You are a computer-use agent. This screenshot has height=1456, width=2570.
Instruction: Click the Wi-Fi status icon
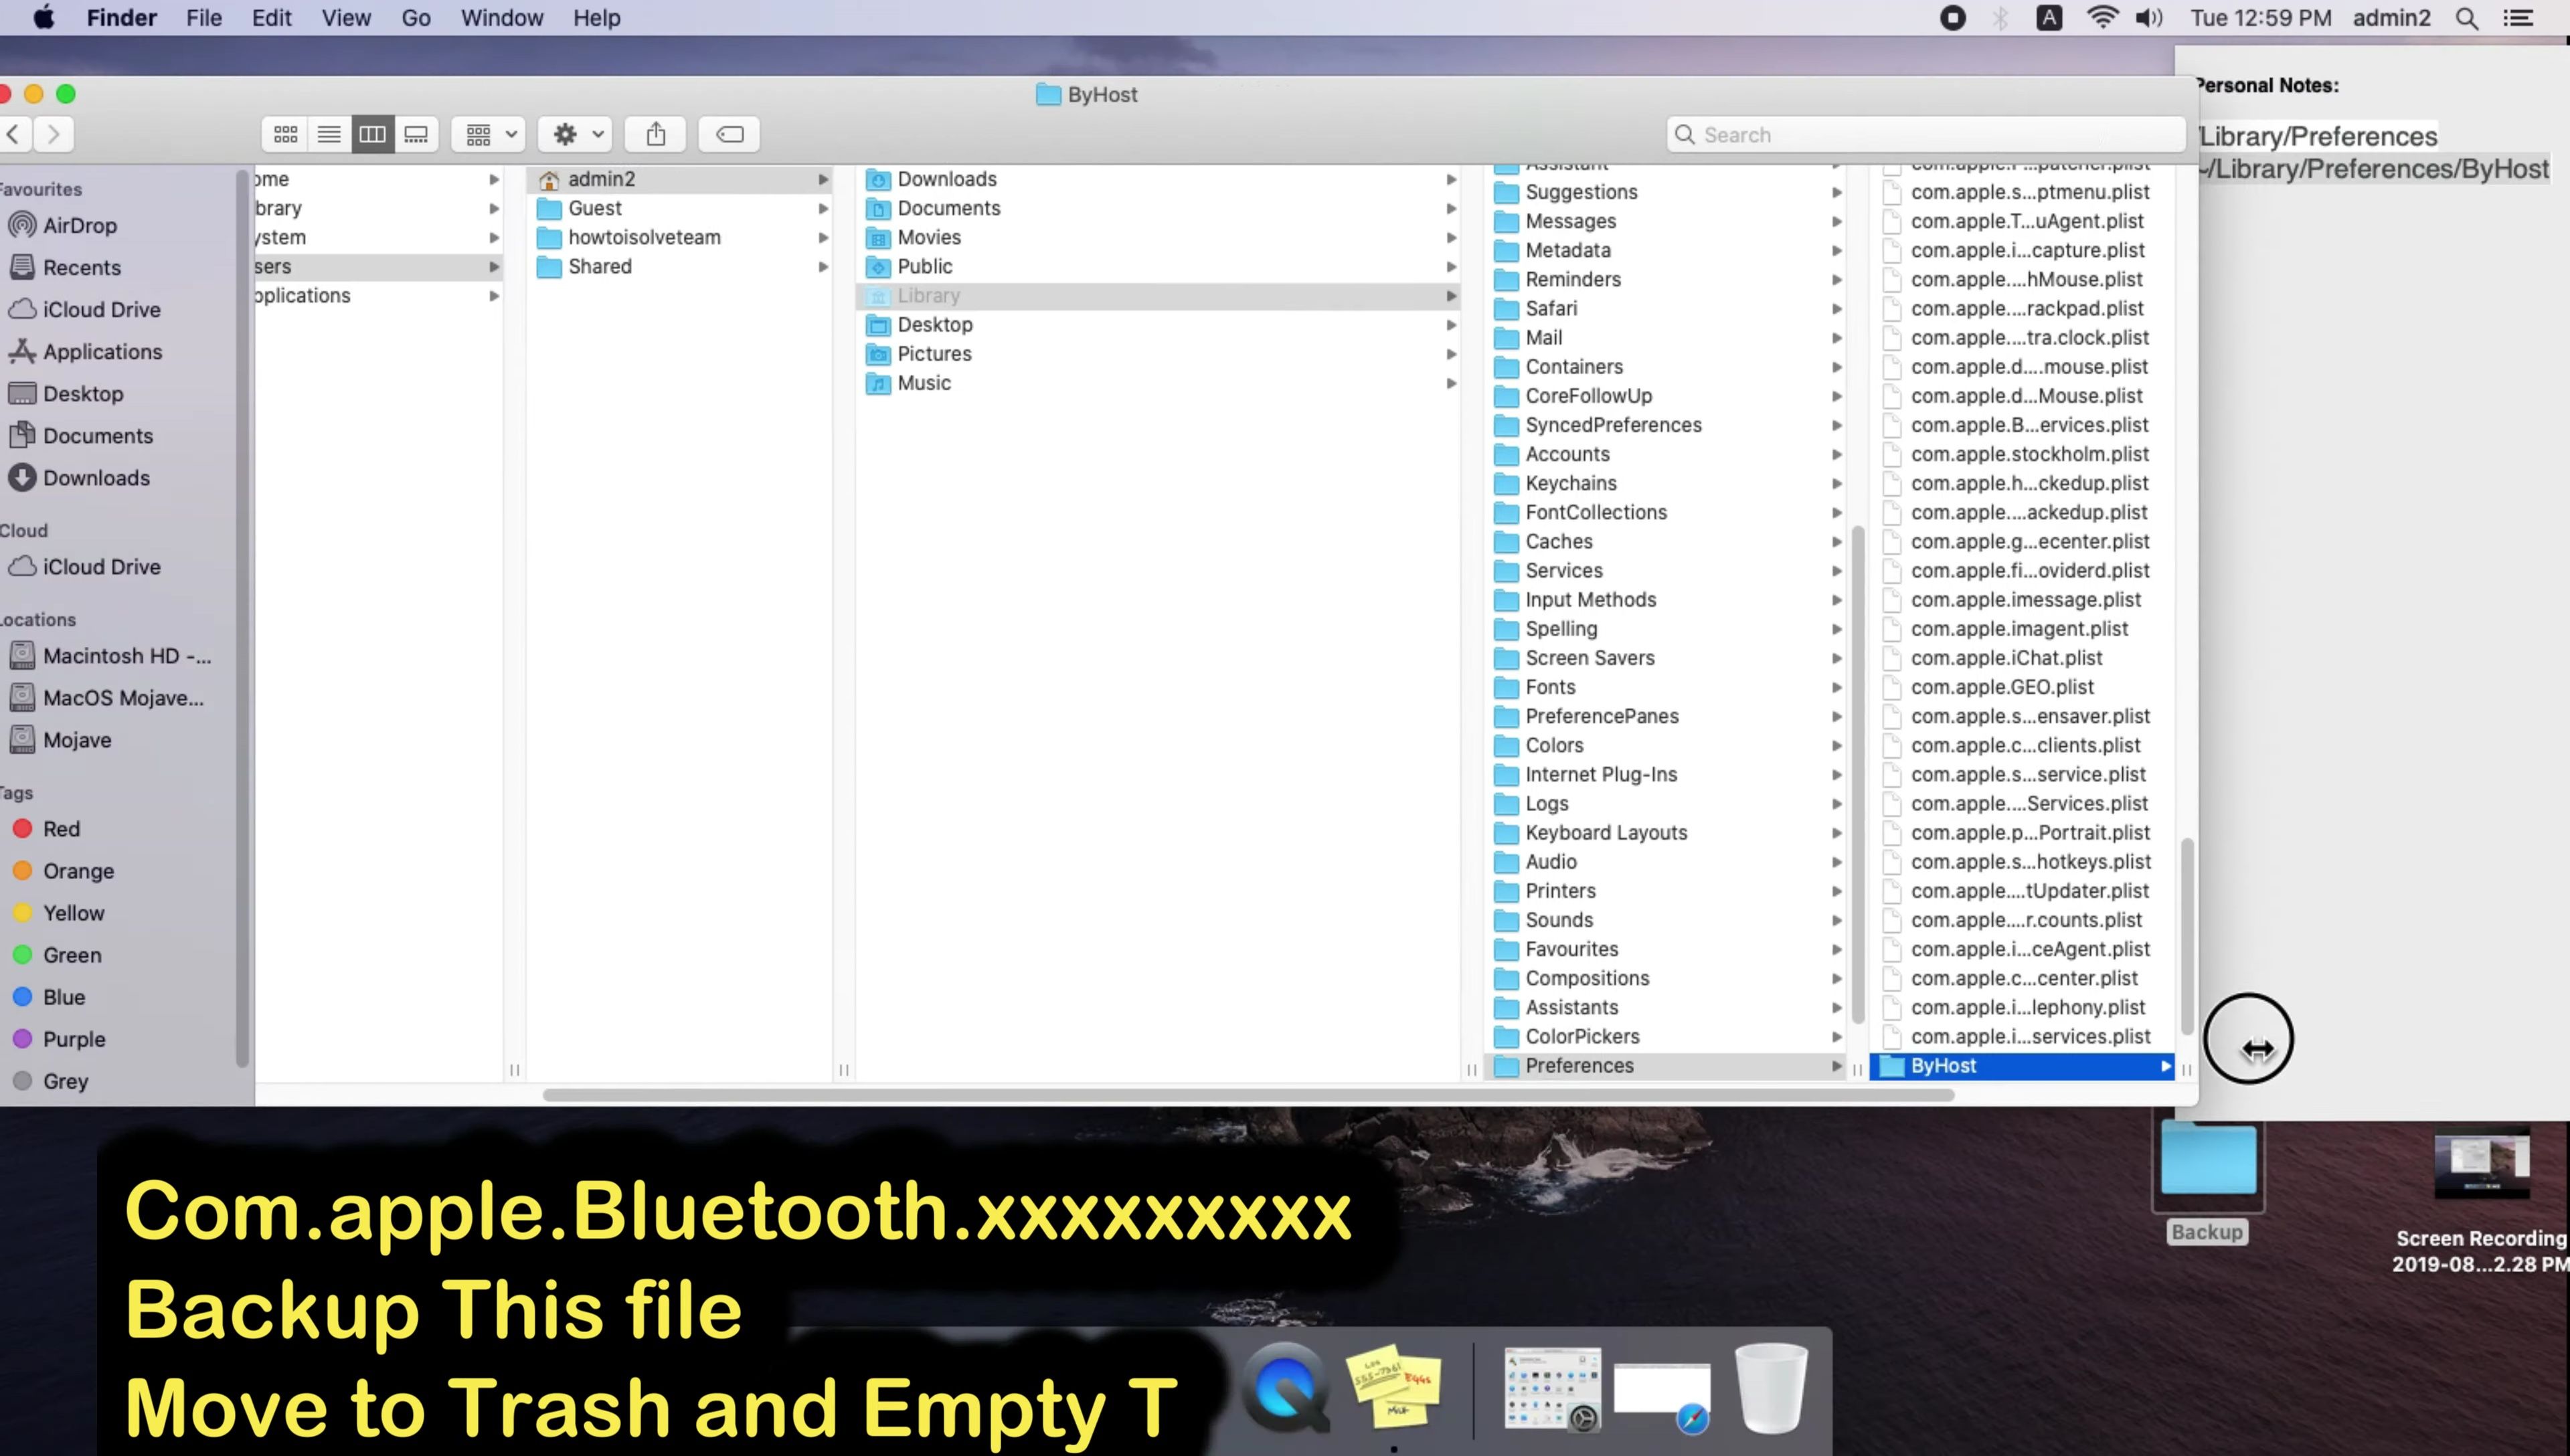click(2102, 18)
